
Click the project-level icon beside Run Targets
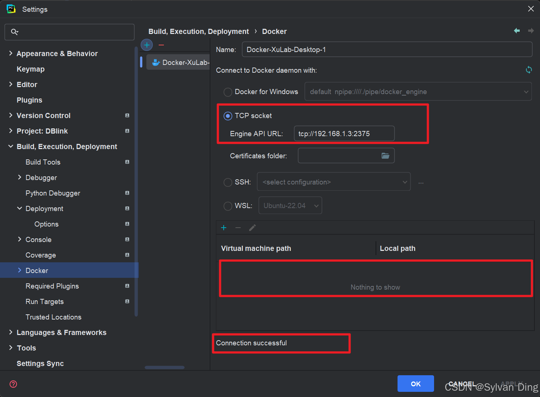click(127, 301)
